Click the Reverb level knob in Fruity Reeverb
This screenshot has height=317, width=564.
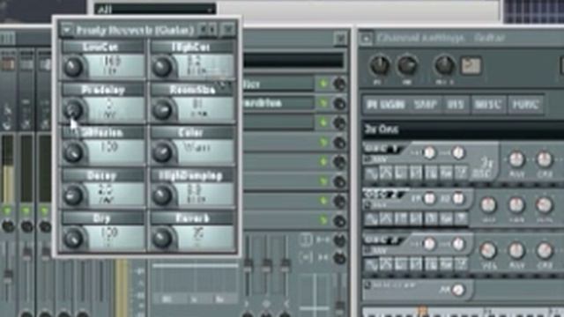162,239
